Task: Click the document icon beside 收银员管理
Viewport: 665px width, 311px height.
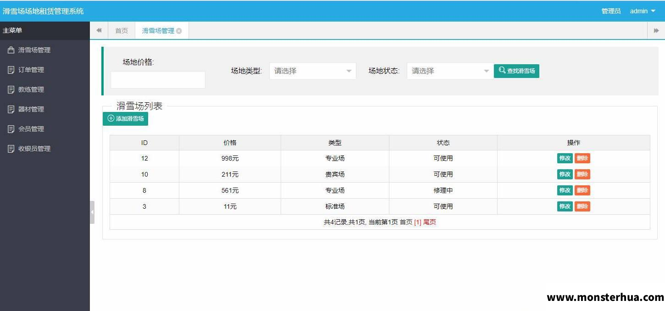Action: coord(11,149)
